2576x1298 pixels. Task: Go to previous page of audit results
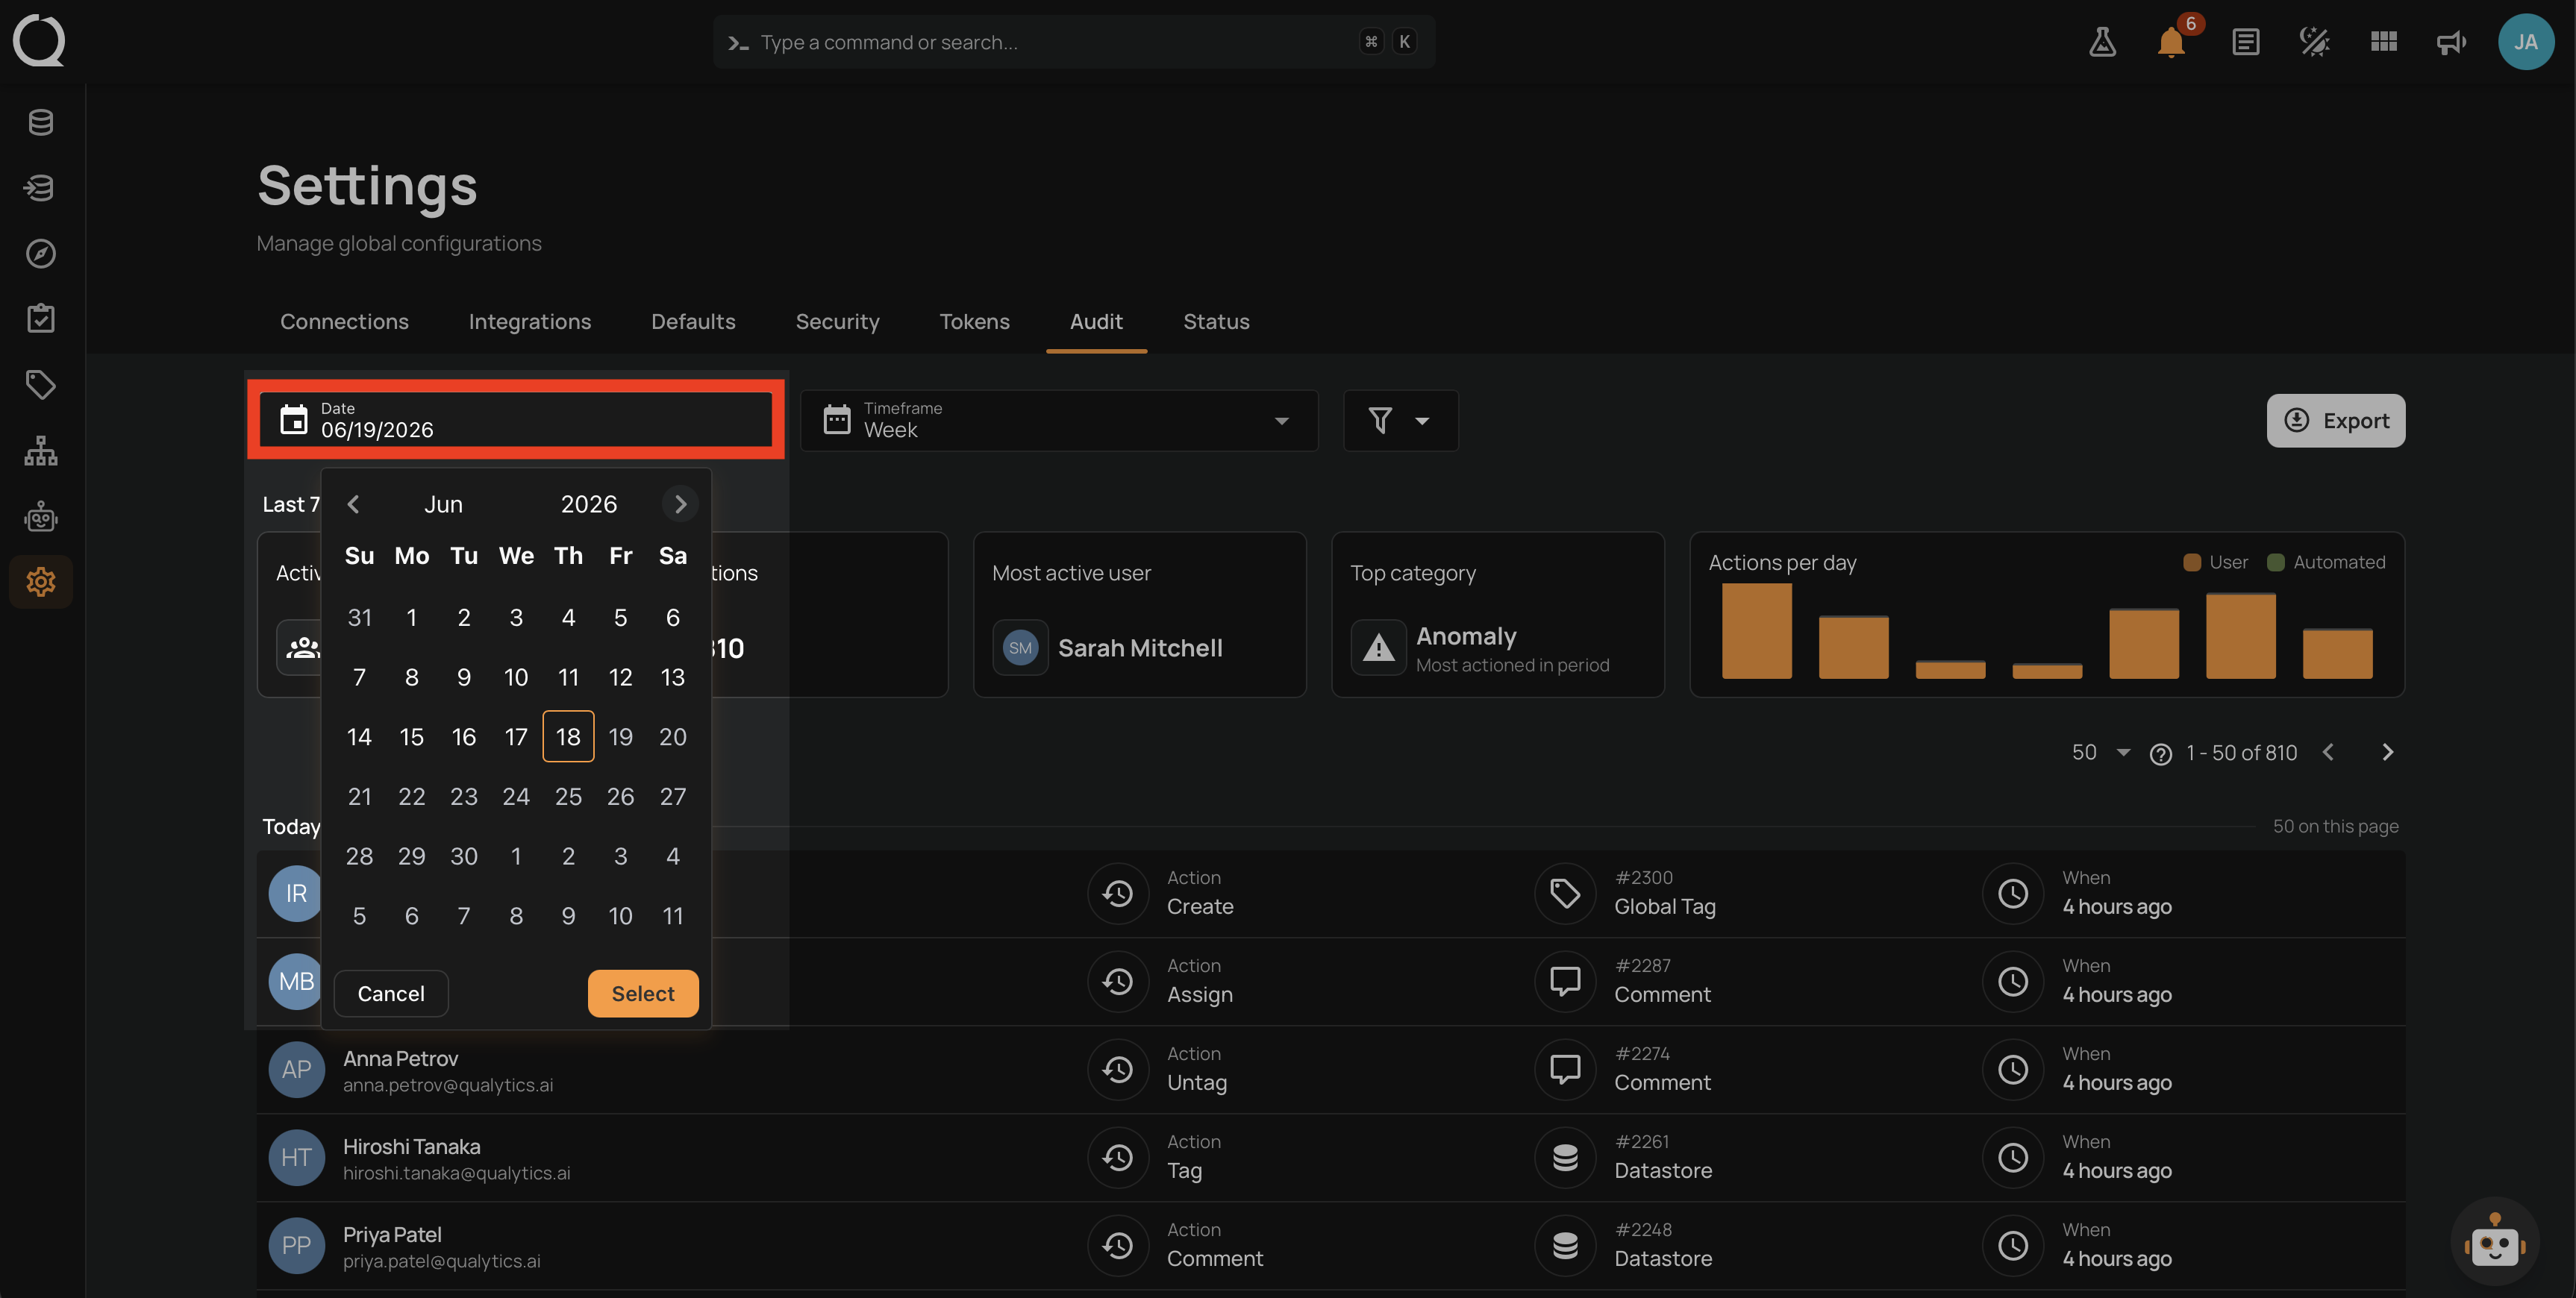pos(2328,753)
